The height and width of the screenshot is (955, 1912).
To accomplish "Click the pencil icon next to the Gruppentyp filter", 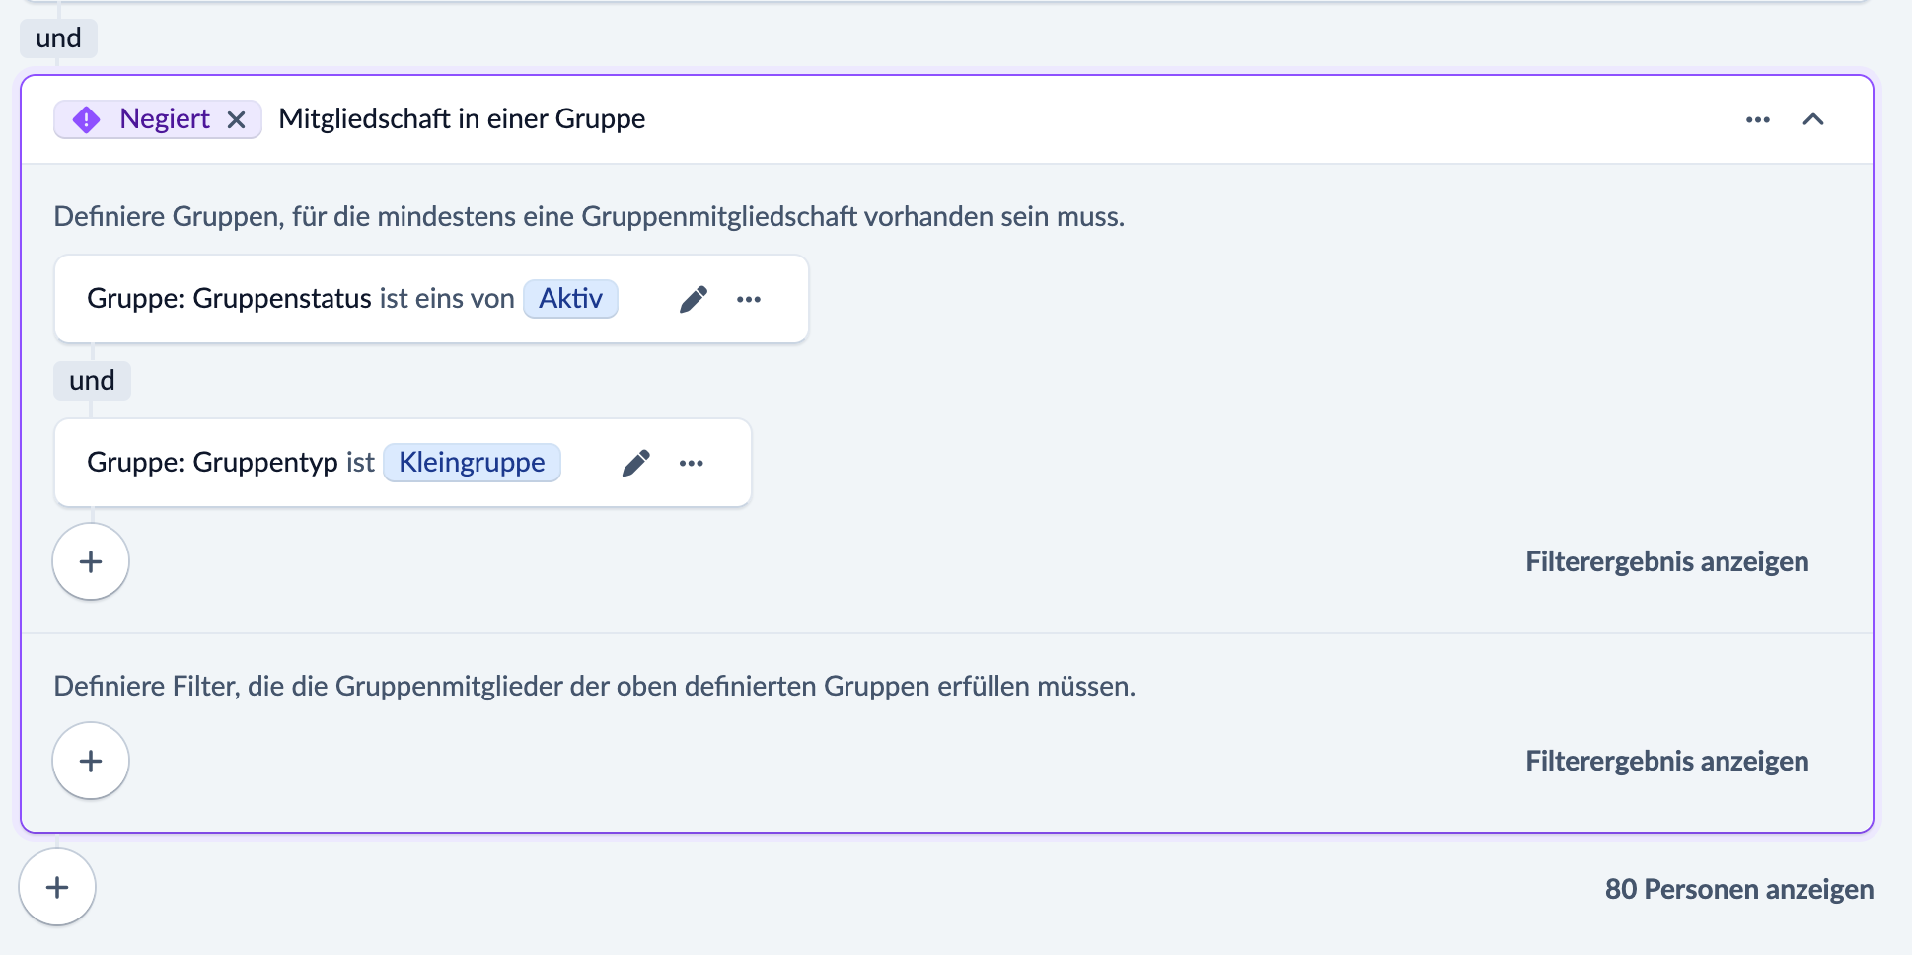I will pos(636,462).
